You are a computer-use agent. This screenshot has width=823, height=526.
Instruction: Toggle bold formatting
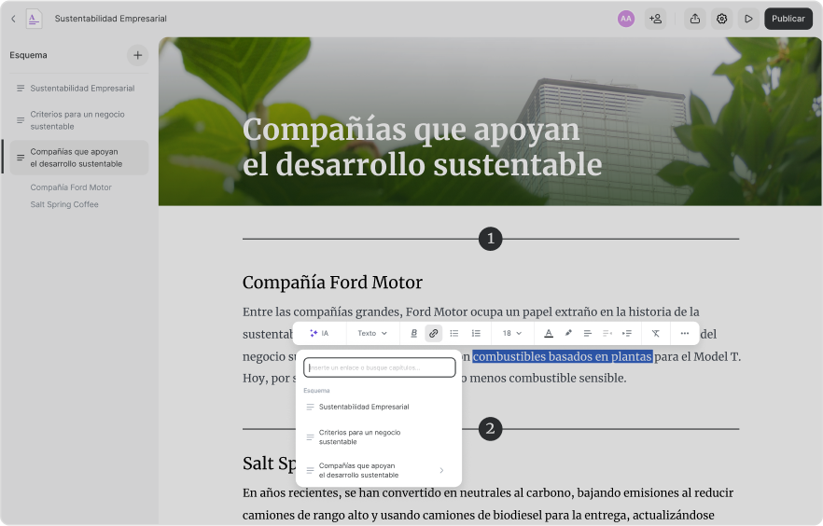[413, 334]
